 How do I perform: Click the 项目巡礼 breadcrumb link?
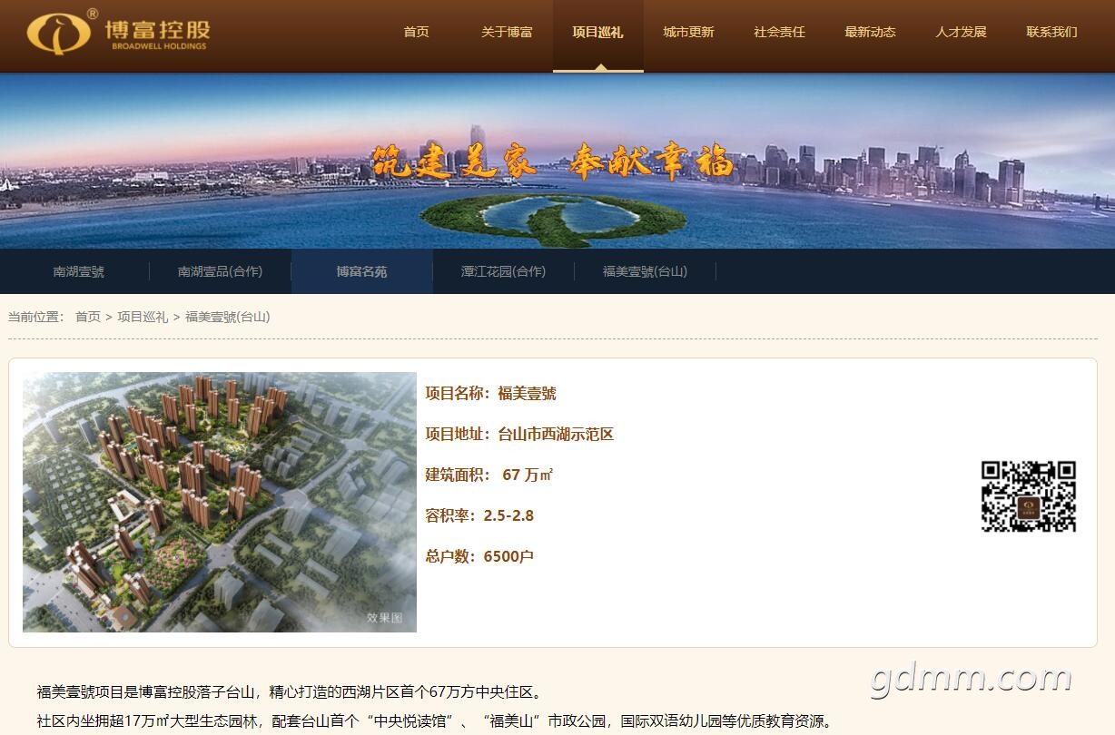[143, 317]
